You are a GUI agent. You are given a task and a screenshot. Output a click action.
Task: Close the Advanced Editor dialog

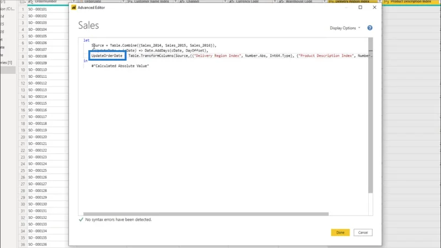(x=374, y=7)
